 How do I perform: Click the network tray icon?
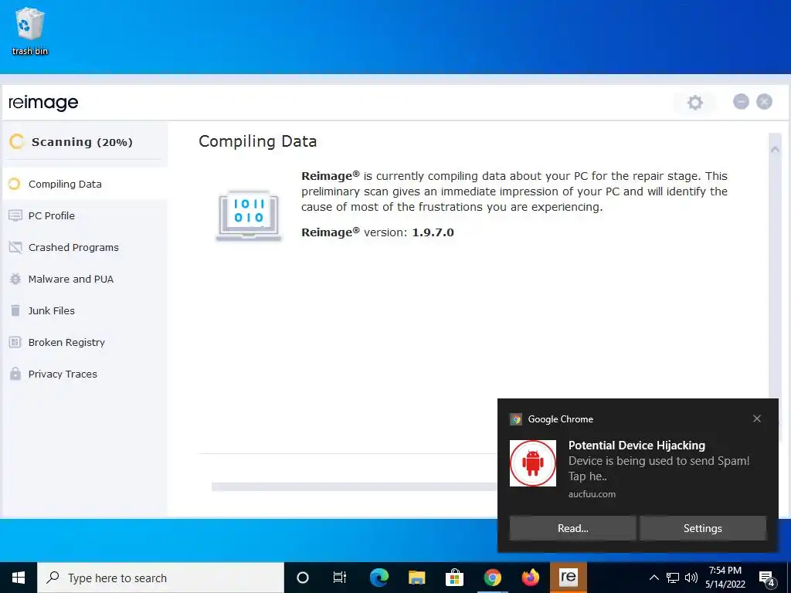[x=673, y=578]
